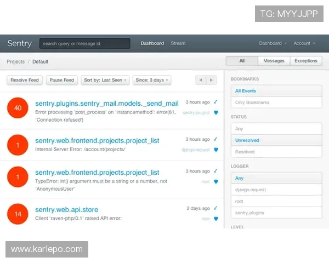329x263 pixels.
Task: Open the Sort by: Last Seen dropdown
Action: (105, 80)
